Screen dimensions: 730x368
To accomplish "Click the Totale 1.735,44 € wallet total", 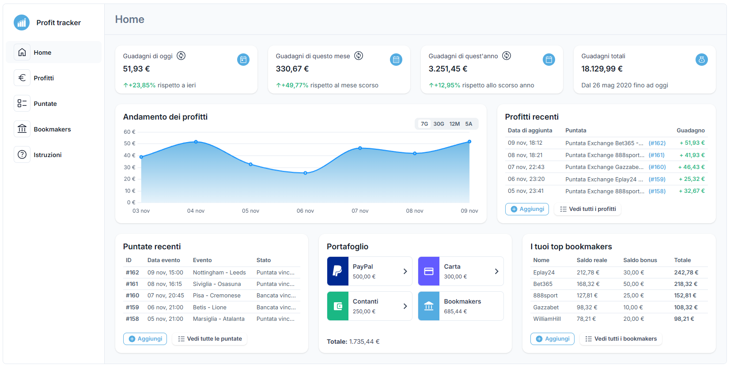I will click(353, 342).
